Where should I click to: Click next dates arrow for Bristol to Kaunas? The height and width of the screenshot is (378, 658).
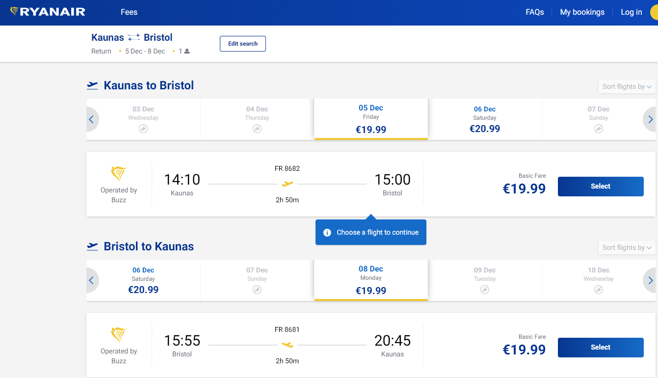click(x=650, y=280)
